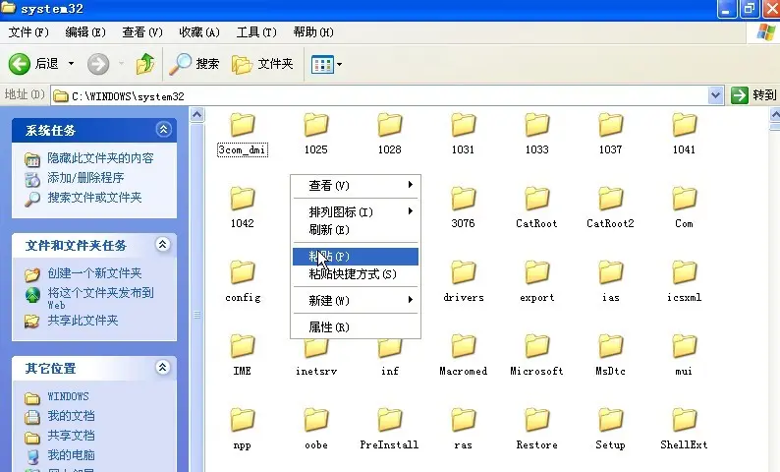
Task: Select the oobe folder
Action: (x=316, y=429)
